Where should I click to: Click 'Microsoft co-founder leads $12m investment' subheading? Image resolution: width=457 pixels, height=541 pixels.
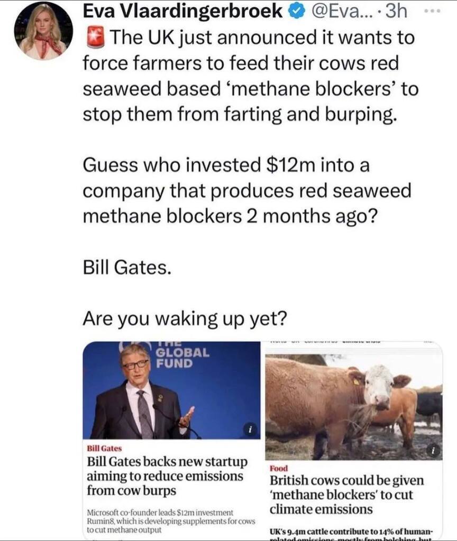point(169,520)
